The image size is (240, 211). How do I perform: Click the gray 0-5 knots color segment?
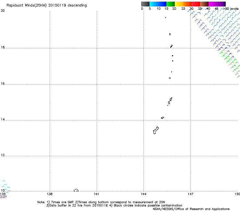click(145, 4)
